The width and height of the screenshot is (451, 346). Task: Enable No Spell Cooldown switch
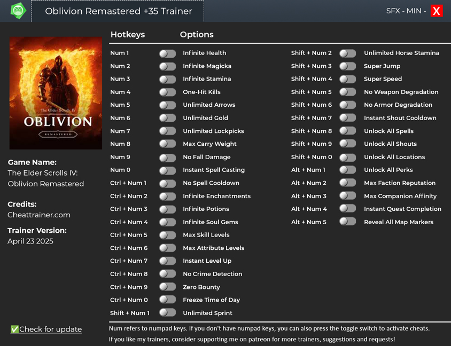[167, 183]
